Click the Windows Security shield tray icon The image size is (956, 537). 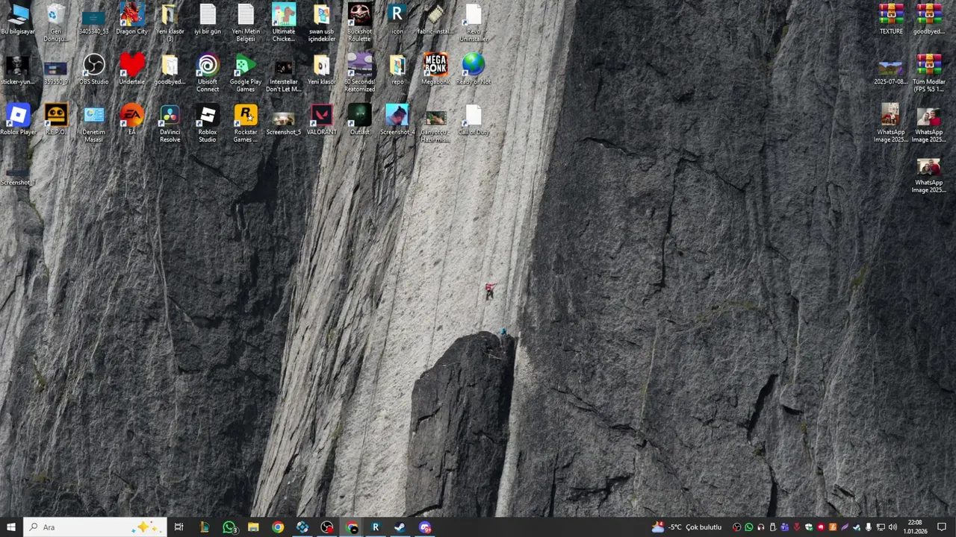coord(809,527)
